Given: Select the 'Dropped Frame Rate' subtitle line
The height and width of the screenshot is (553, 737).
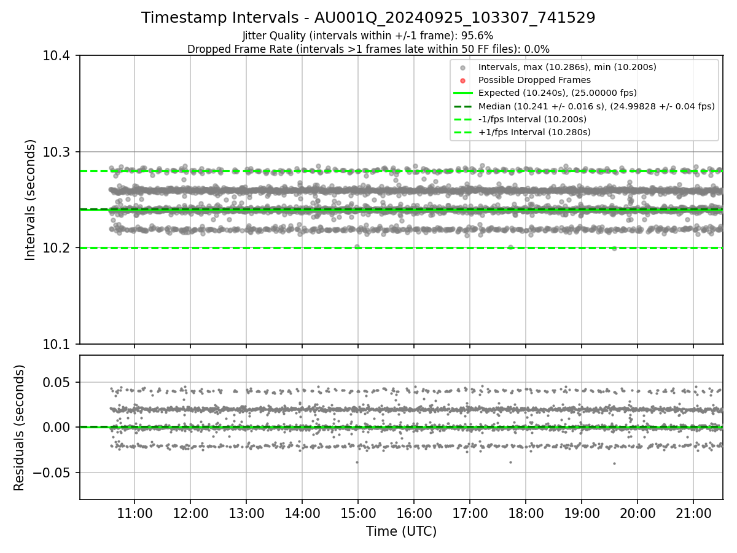Looking at the screenshot, I should click(368, 49).
